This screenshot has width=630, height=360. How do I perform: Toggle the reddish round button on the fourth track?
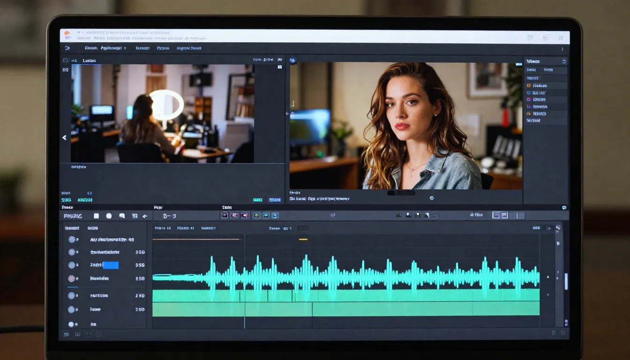click(x=71, y=278)
